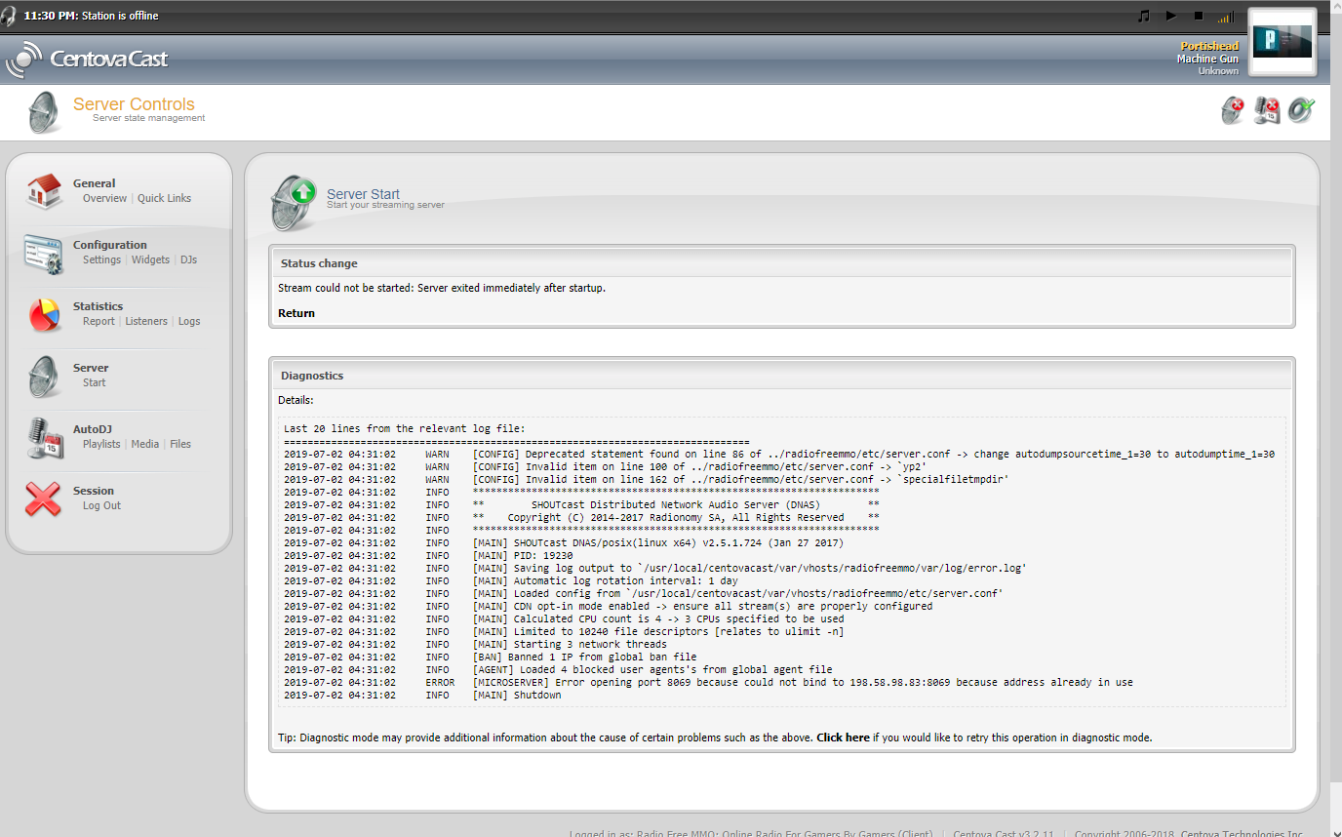The image size is (1342, 837).
Task: Open Listeners under Statistics
Action: coord(146,321)
